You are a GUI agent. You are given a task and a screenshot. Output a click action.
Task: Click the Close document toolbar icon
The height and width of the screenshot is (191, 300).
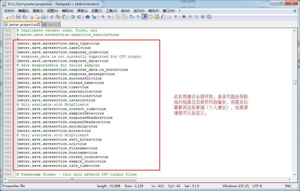(31, 17)
